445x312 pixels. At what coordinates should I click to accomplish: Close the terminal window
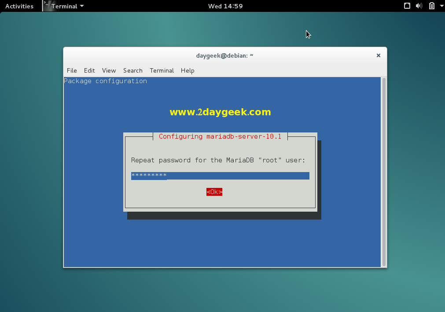(x=378, y=55)
